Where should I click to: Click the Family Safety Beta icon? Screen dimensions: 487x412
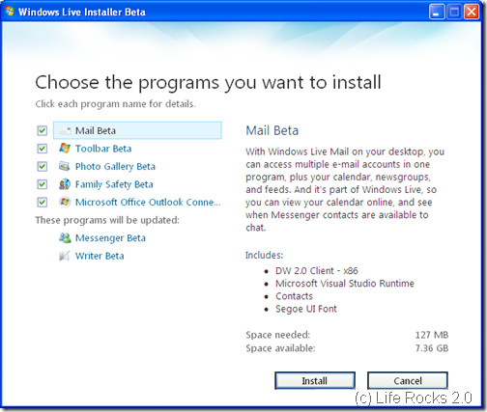65,184
